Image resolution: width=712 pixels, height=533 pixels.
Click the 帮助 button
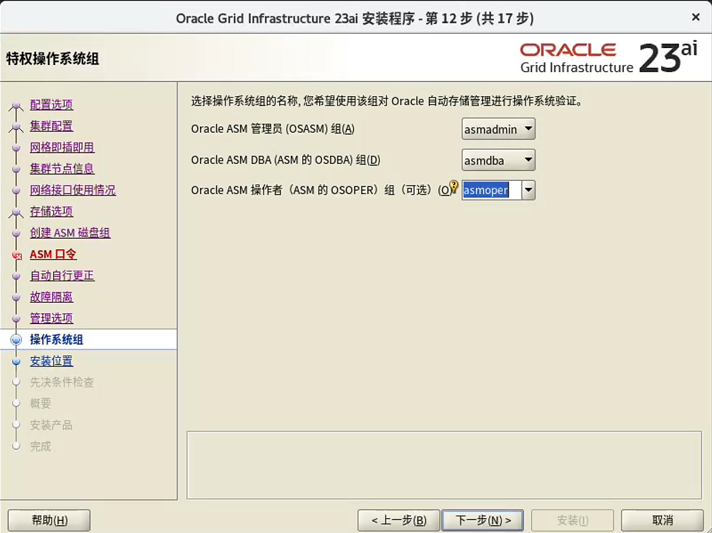pos(49,520)
